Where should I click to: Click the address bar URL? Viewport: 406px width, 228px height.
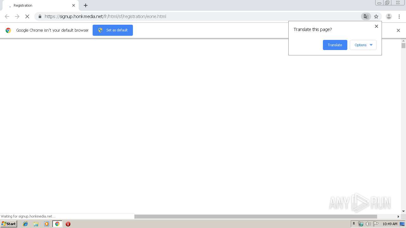[x=105, y=16]
